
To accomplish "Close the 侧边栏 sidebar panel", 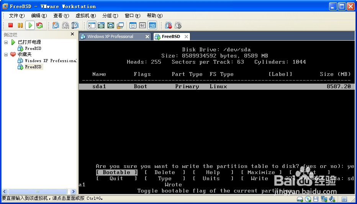I will point(72,34).
